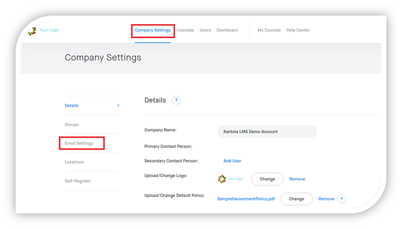Viewport: 402px width, 229px height.
Task: Open Email Settings in side menu
Action: click(79, 143)
